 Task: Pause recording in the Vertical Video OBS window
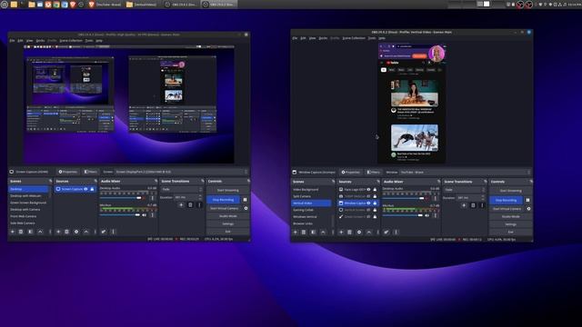click(x=527, y=200)
